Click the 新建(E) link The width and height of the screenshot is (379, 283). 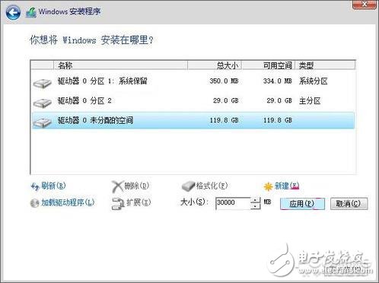coord(287,186)
